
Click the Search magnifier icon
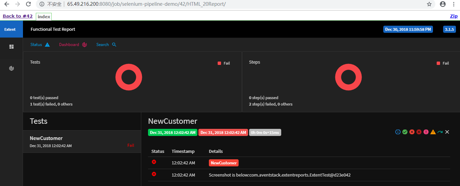click(114, 45)
